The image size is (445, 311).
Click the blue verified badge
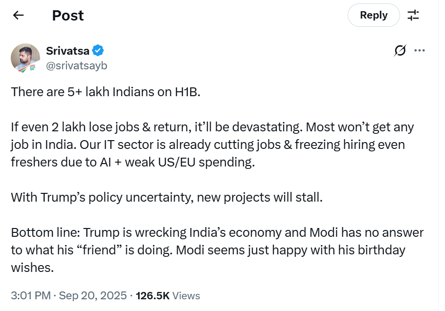(98, 51)
